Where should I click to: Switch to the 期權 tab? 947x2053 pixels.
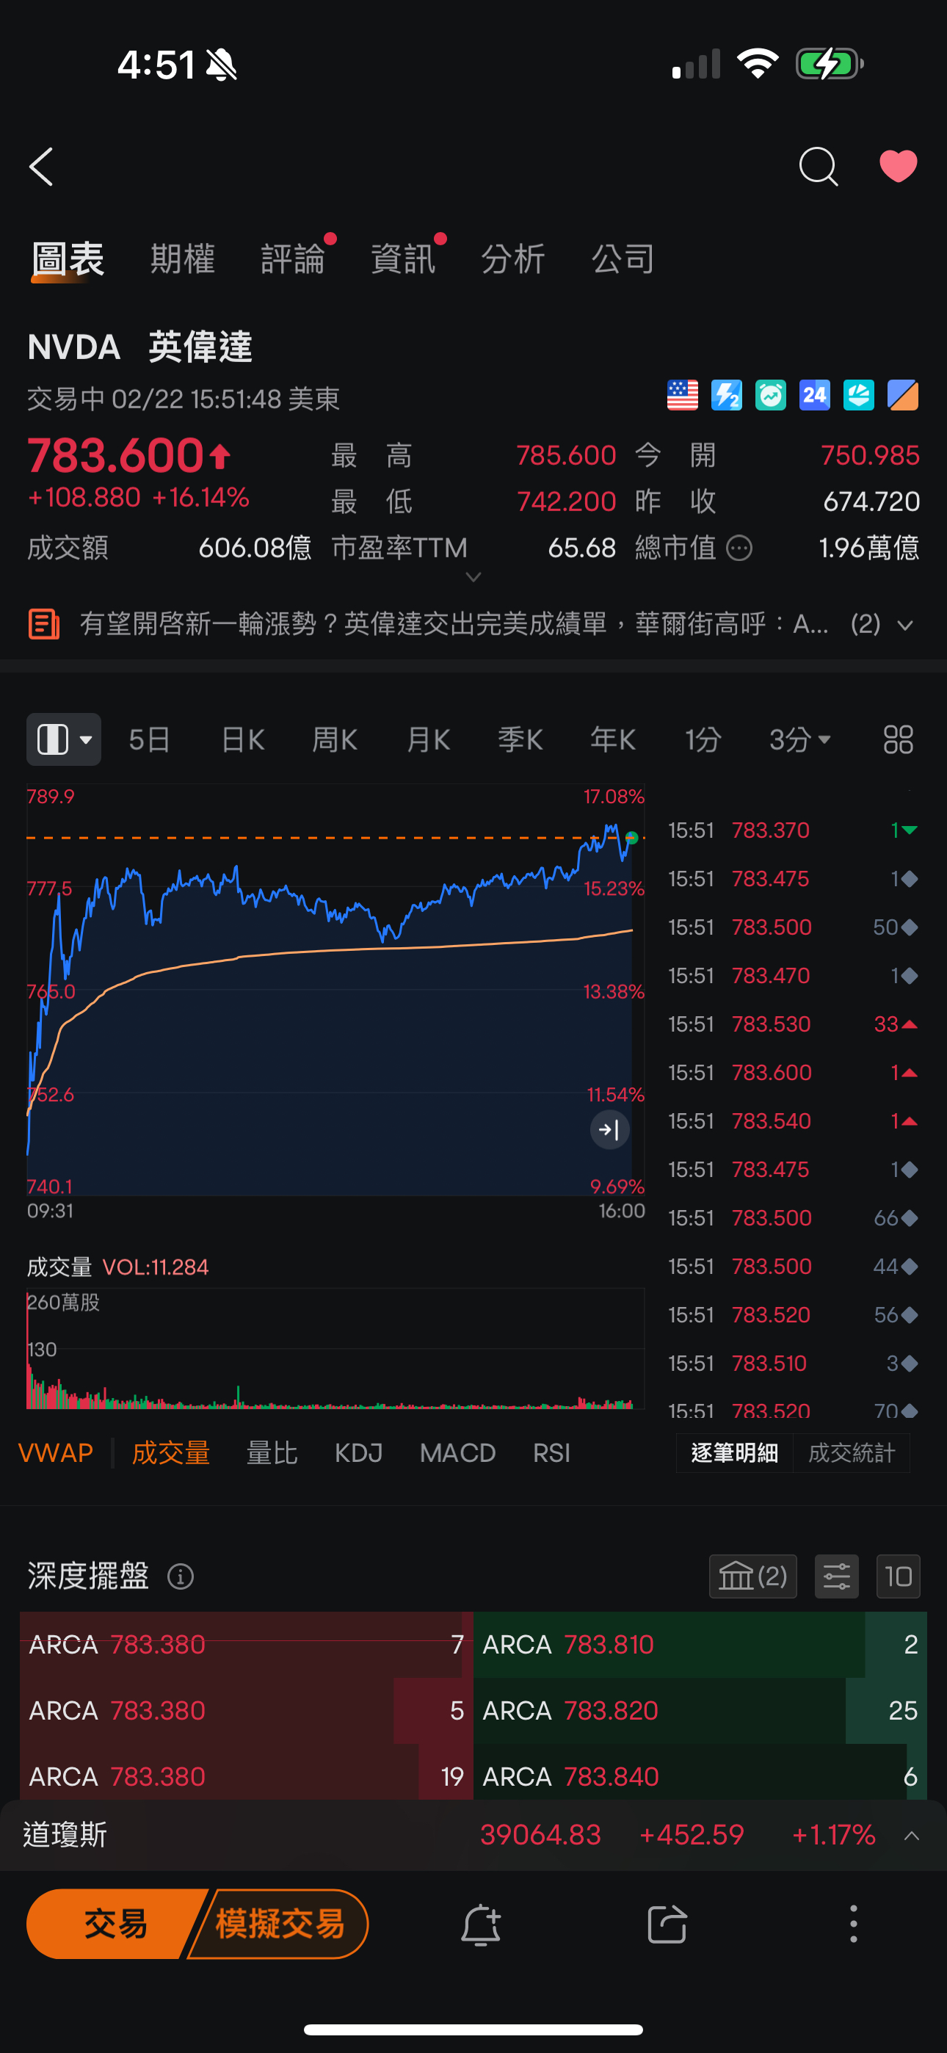coord(183,258)
